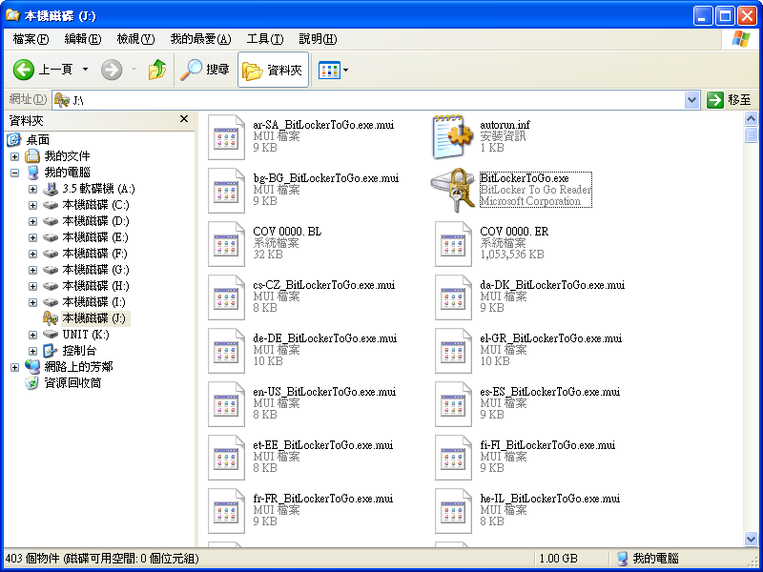Expand 3.5 軟碟機 (A:) node
The width and height of the screenshot is (763, 572).
(32, 189)
